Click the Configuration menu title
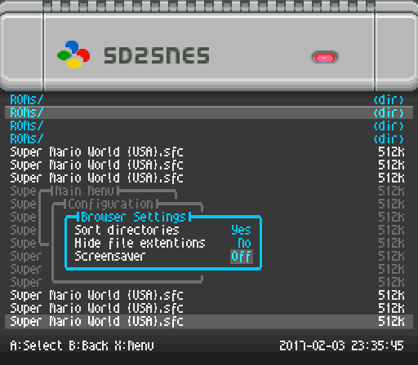The height and width of the screenshot is (365, 418). tap(111, 204)
